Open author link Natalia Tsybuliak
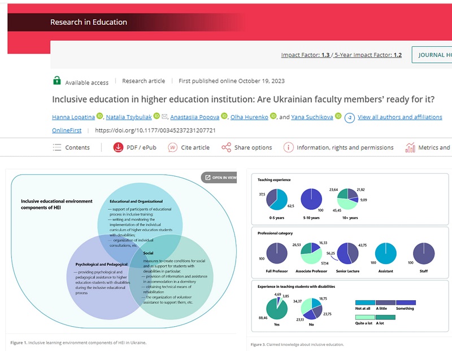452x351 pixels. (129, 117)
